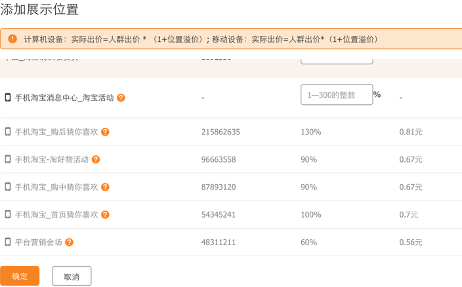Image resolution: width=462 pixels, height=287 pixels.
Task: Click 90% premium in 手机淘宝-淘好物活动 row
Action: [x=309, y=160]
